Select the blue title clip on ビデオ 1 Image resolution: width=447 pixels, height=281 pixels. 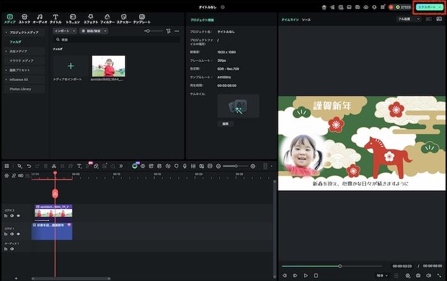52,231
